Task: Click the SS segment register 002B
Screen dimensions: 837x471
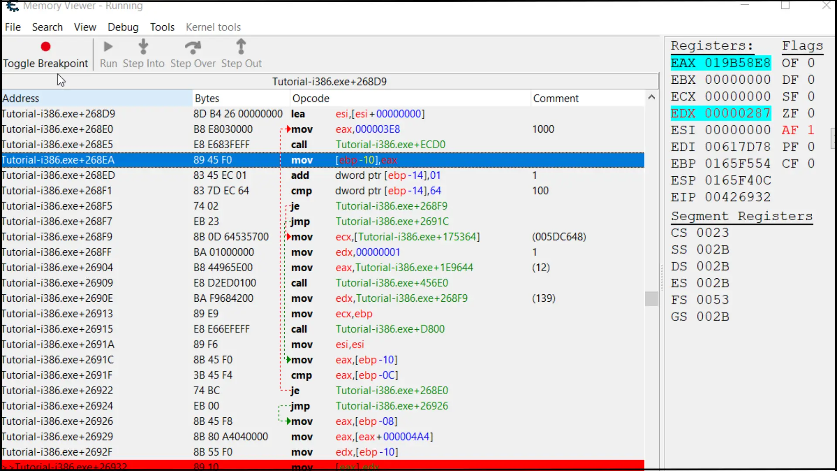Action: pos(700,250)
